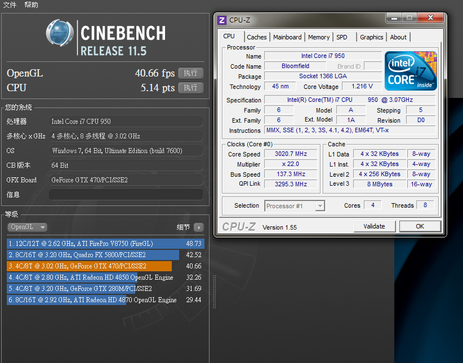The image size is (463, 363).
Task: Select ranking row 5 GeForce GTX 280M
Action: click(105, 288)
